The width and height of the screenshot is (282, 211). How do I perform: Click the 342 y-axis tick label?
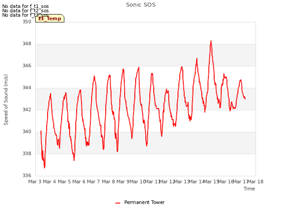(27, 109)
